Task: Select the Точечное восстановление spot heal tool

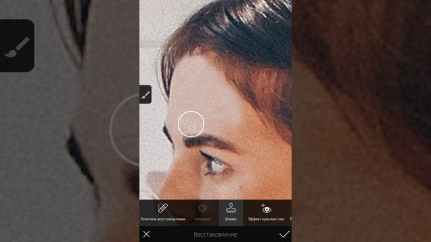Action: pyautogui.click(x=163, y=212)
